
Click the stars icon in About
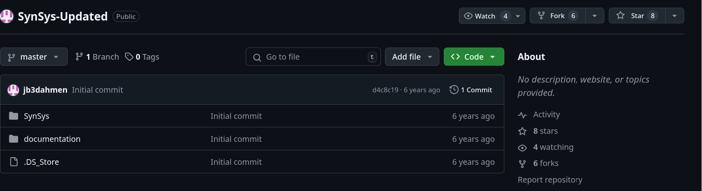[522, 131]
